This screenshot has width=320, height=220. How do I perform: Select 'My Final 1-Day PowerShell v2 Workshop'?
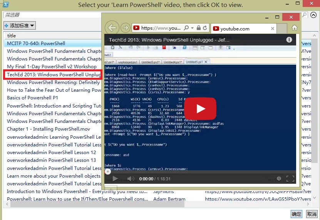point(53,67)
